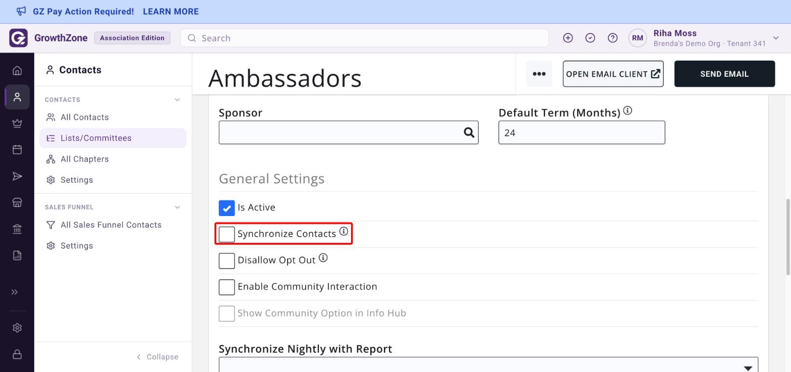The width and height of the screenshot is (791, 372).
Task: Click the Sponsor search magnifier icon
Action: [469, 132]
